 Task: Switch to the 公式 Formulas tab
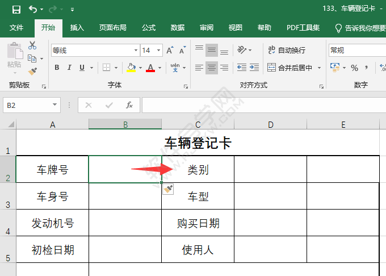149,28
